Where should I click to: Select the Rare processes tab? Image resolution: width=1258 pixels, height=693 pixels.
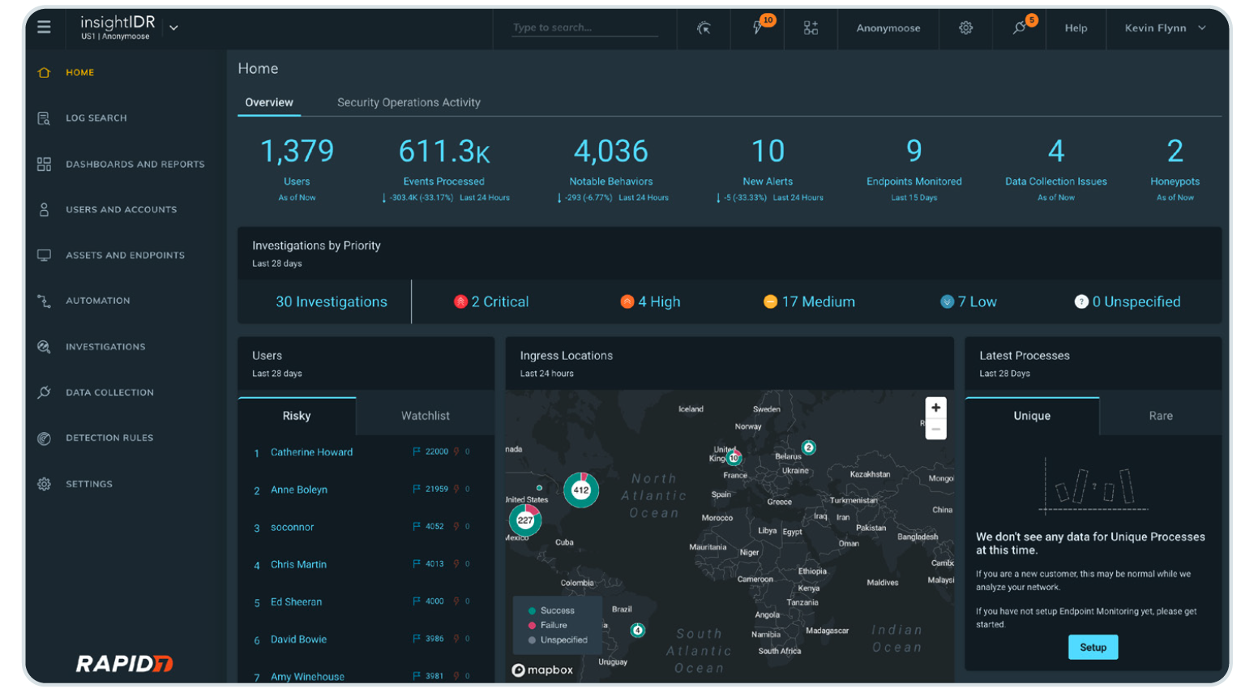(x=1161, y=416)
